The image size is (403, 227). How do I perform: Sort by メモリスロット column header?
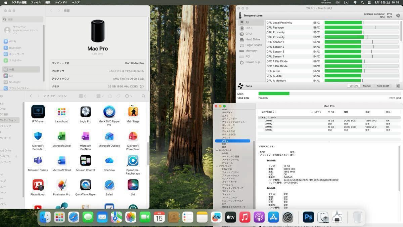click(x=269, y=112)
